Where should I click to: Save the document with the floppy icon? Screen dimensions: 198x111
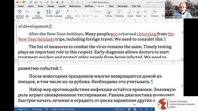coord(36,2)
